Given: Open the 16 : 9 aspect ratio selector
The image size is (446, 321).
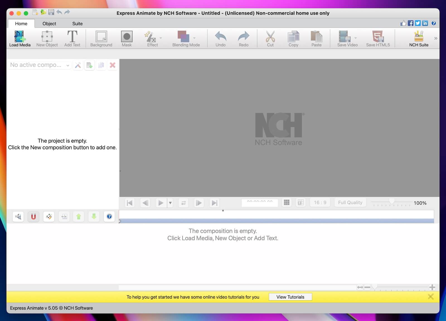Looking at the screenshot, I should click(320, 203).
